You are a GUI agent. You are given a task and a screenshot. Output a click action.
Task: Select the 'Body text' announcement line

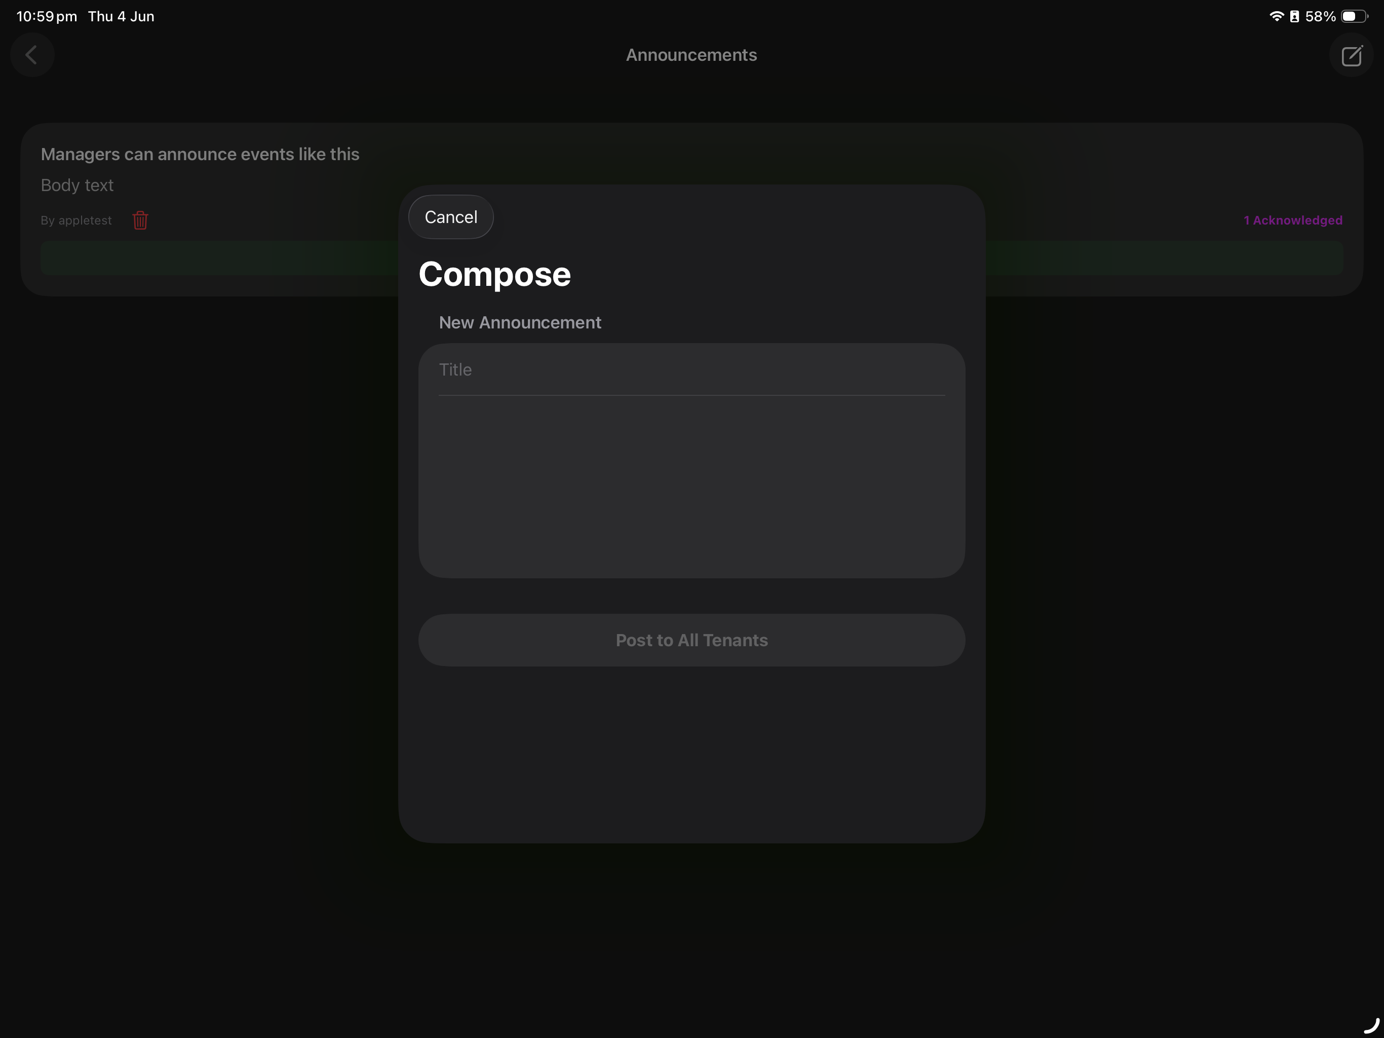click(77, 186)
